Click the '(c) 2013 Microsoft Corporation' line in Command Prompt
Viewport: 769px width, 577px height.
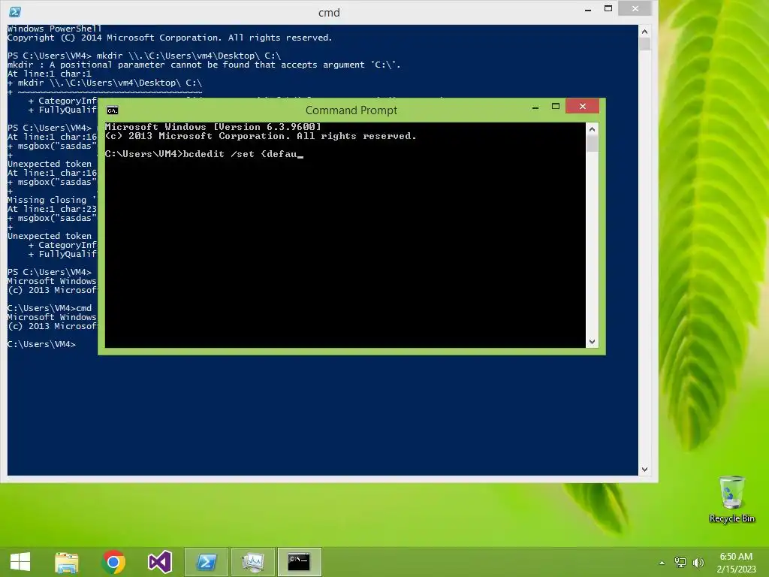pos(261,137)
